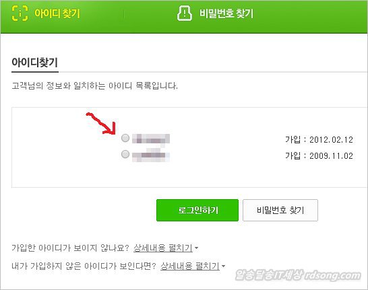Expand details for 내가 가입하지 않은 아이디
This screenshot has width=368, height=290.
pos(190,266)
